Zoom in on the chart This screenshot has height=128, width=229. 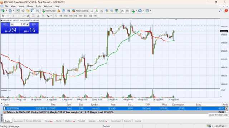(107, 11)
